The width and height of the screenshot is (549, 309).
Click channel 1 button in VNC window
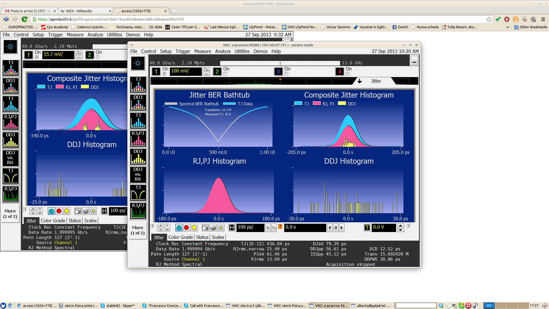point(156,72)
